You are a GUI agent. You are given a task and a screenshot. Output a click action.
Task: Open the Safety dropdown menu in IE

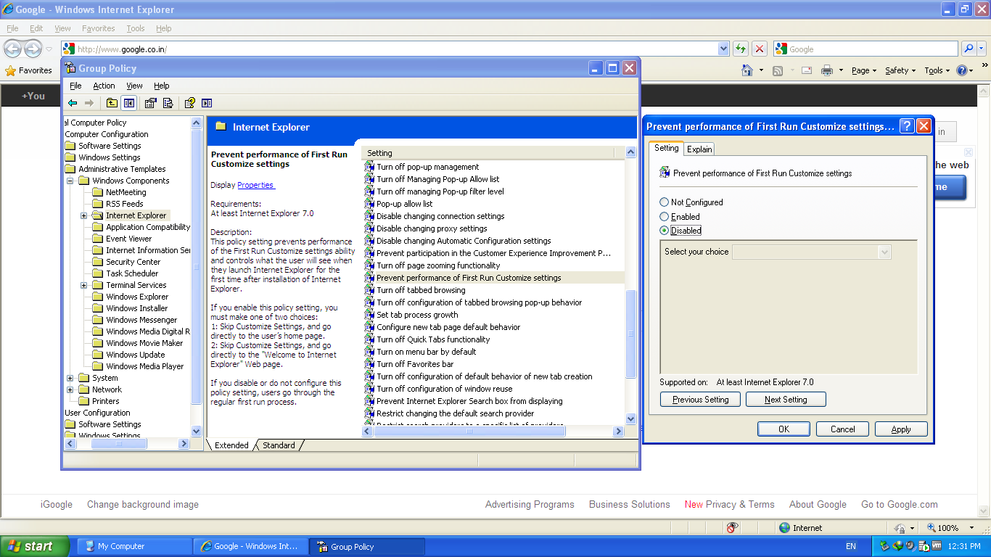902,70
